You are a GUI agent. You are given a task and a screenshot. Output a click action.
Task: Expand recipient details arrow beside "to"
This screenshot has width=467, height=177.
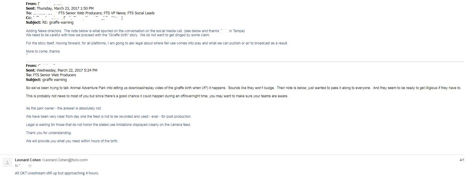coord(30,166)
